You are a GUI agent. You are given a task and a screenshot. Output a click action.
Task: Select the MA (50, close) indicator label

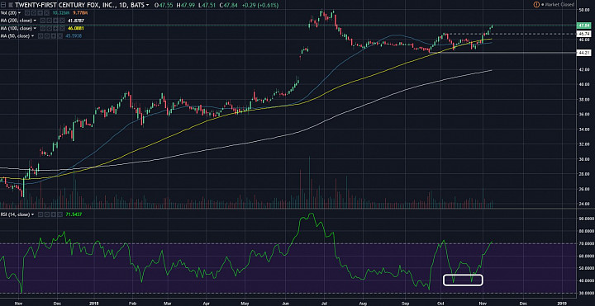click(15, 36)
